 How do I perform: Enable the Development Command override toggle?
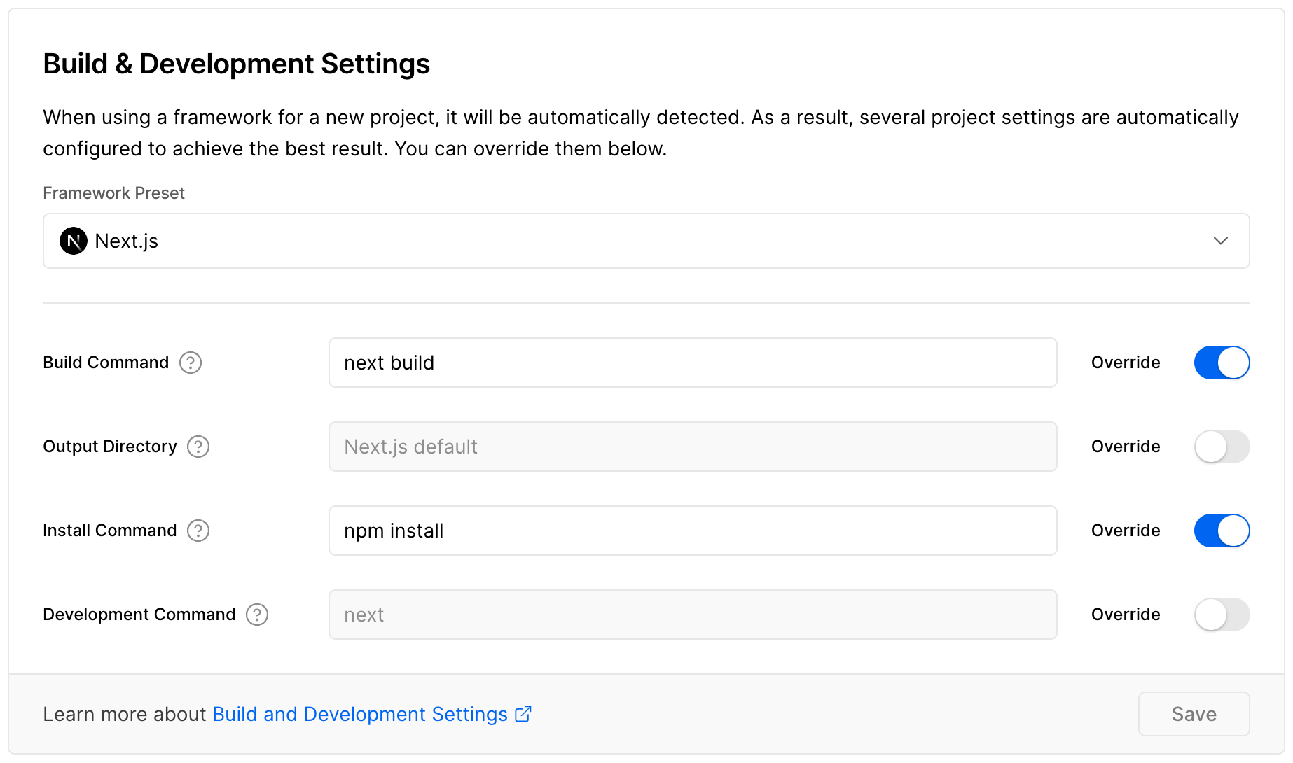[1222, 615]
